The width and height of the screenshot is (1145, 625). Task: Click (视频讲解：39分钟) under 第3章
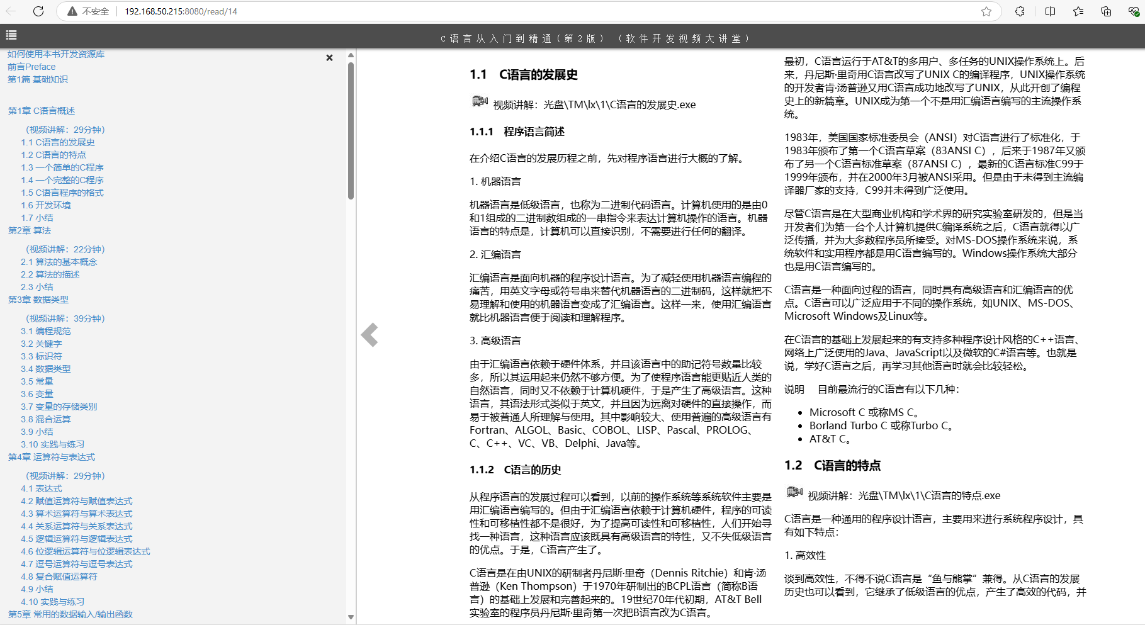(65, 318)
